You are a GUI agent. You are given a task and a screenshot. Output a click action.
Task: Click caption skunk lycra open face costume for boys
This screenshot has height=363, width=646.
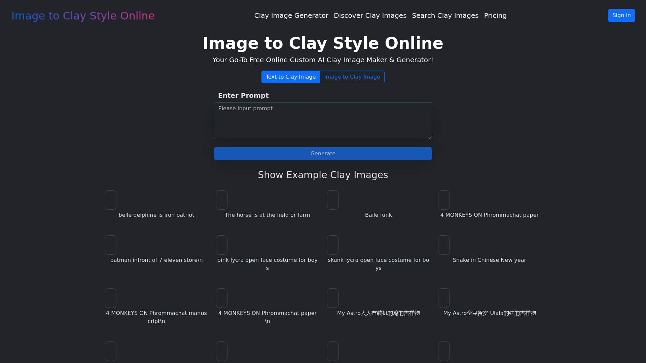pyautogui.click(x=379, y=264)
